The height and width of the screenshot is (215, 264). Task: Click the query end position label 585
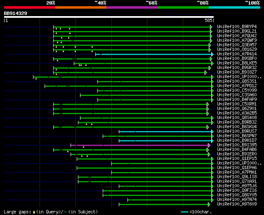point(208,20)
